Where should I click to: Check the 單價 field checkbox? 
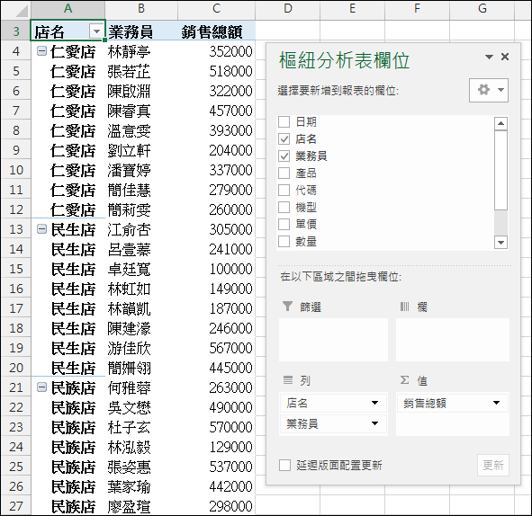tap(284, 224)
